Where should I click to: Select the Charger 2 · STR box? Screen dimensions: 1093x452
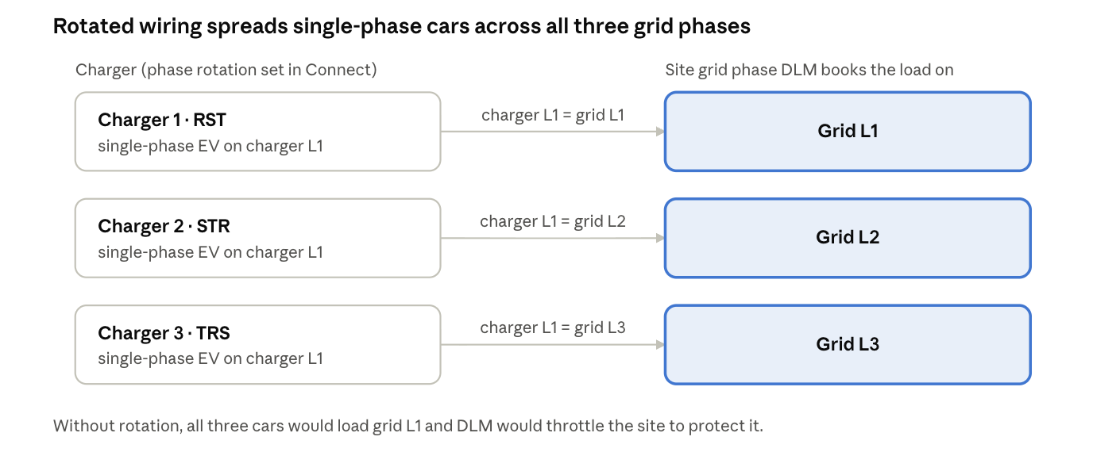(257, 238)
